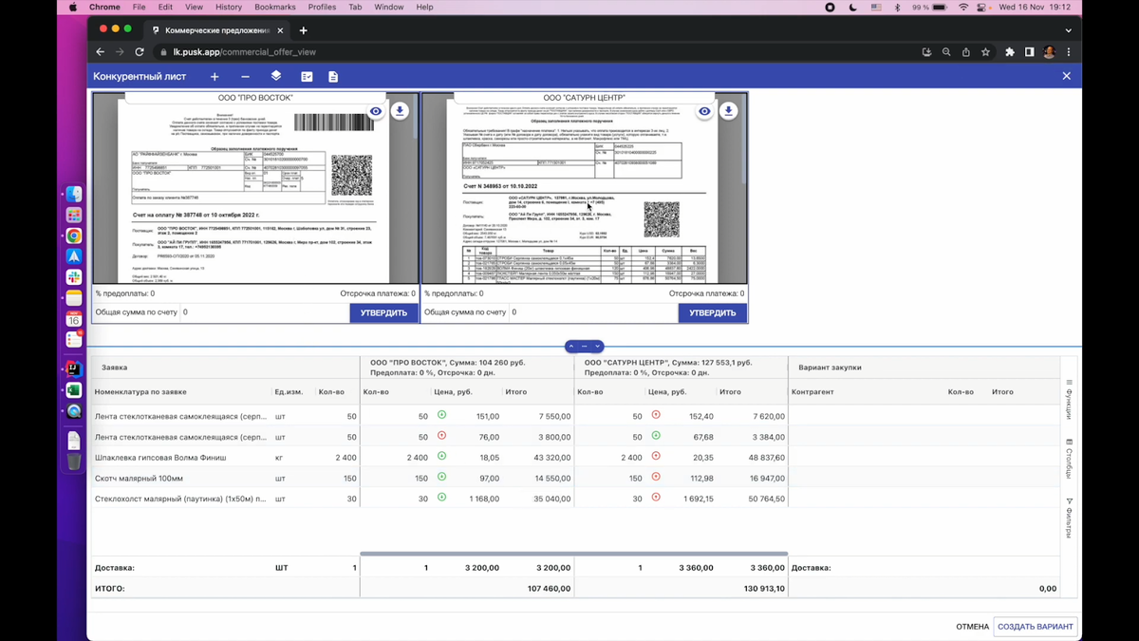This screenshot has height=641, width=1139.
Task: Open IntelliJ IDEA from the Dock
Action: pyautogui.click(x=73, y=369)
